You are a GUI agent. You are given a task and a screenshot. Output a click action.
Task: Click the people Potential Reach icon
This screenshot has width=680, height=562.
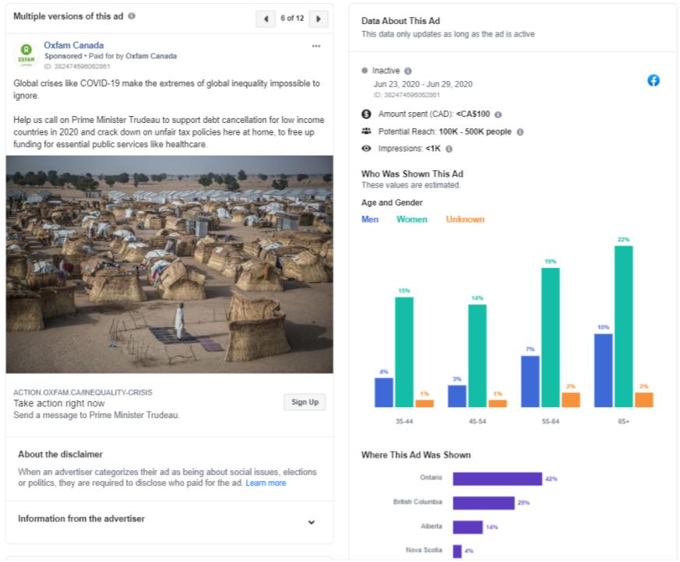(x=366, y=131)
